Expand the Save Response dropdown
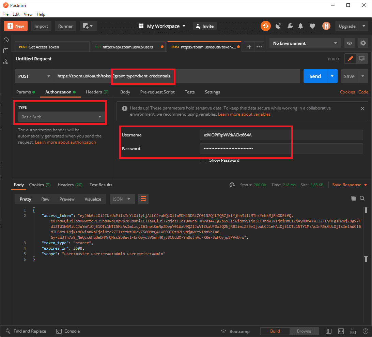This screenshot has height=337, width=372. (365, 185)
